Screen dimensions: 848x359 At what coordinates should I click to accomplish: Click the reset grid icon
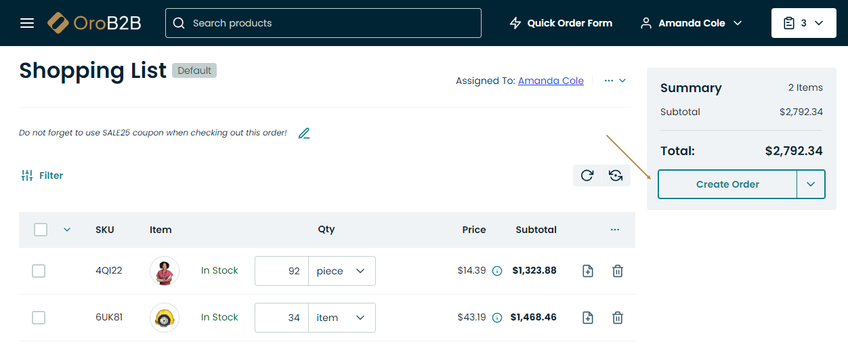616,175
